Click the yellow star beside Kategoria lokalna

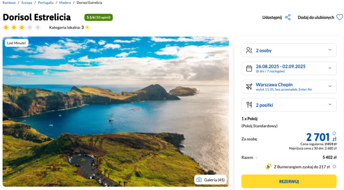tap(87, 28)
